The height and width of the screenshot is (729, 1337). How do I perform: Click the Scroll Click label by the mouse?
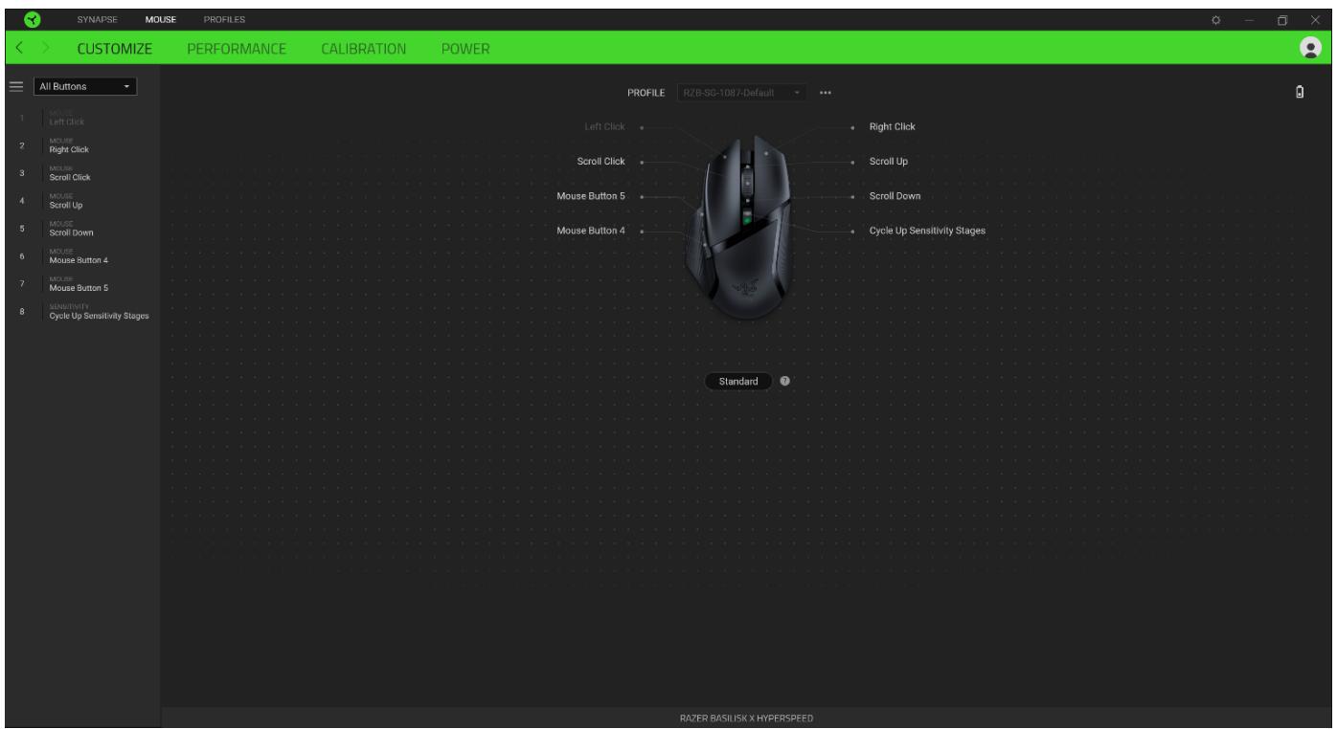click(601, 161)
